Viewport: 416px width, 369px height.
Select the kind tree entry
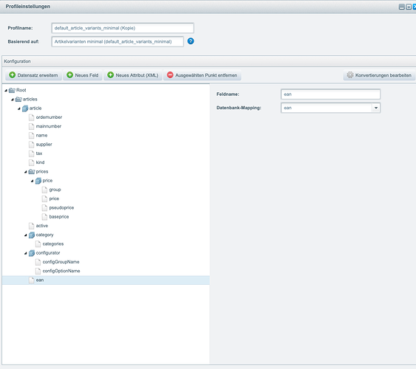(x=40, y=162)
